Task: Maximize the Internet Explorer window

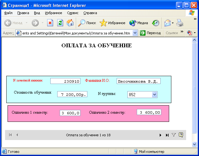Action: pyautogui.click(x=186, y=5)
